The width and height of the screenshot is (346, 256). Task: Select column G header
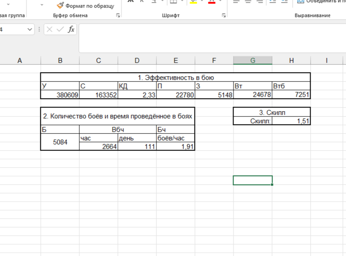point(253,61)
